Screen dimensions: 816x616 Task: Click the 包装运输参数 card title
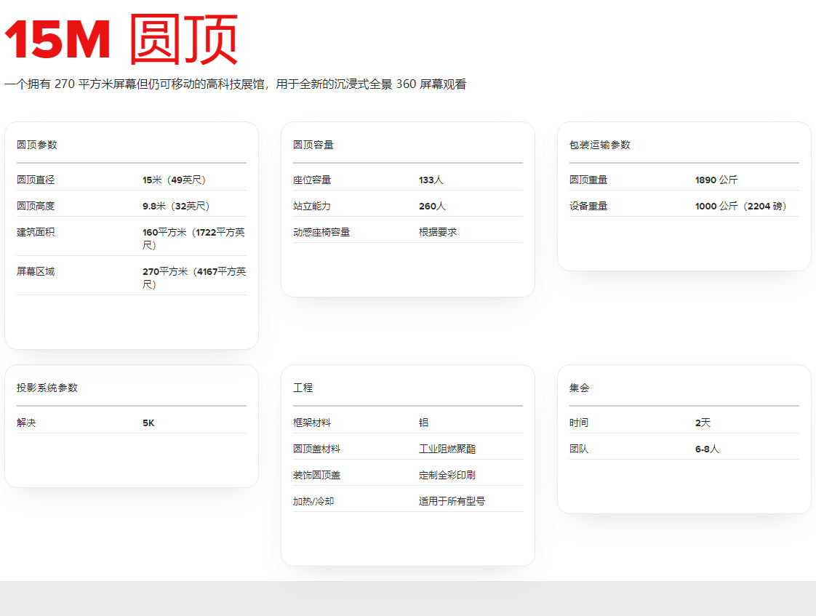pos(600,145)
